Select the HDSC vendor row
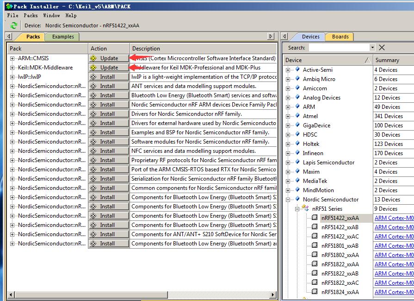This screenshot has width=414, height=301. pyautogui.click(x=310, y=135)
